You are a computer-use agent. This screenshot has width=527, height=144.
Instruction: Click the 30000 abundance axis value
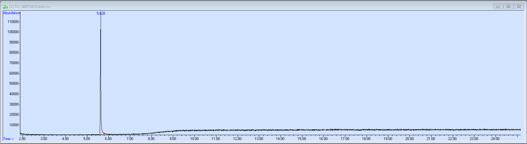point(14,104)
